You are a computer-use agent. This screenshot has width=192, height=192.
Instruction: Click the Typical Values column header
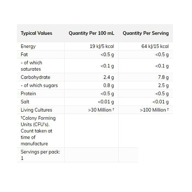(36, 33)
